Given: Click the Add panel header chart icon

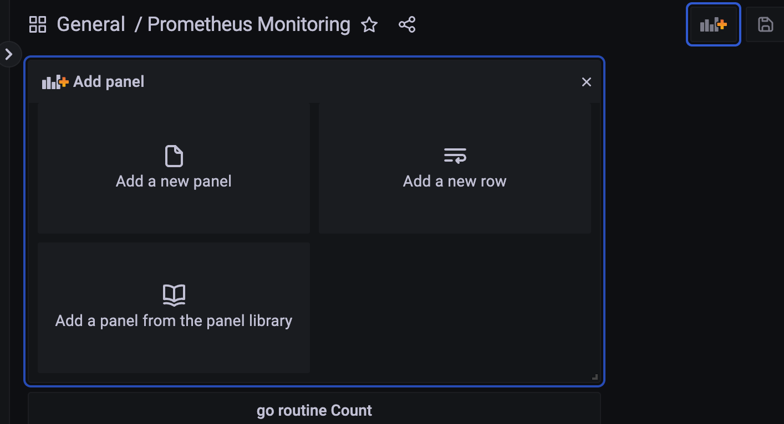Looking at the screenshot, I should (x=55, y=82).
